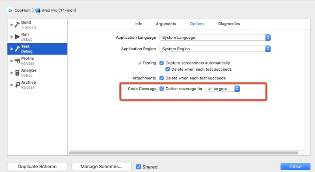Image resolution: width=315 pixels, height=172 pixels.
Task: Click the Code Coverage label
Action: [x=142, y=89]
